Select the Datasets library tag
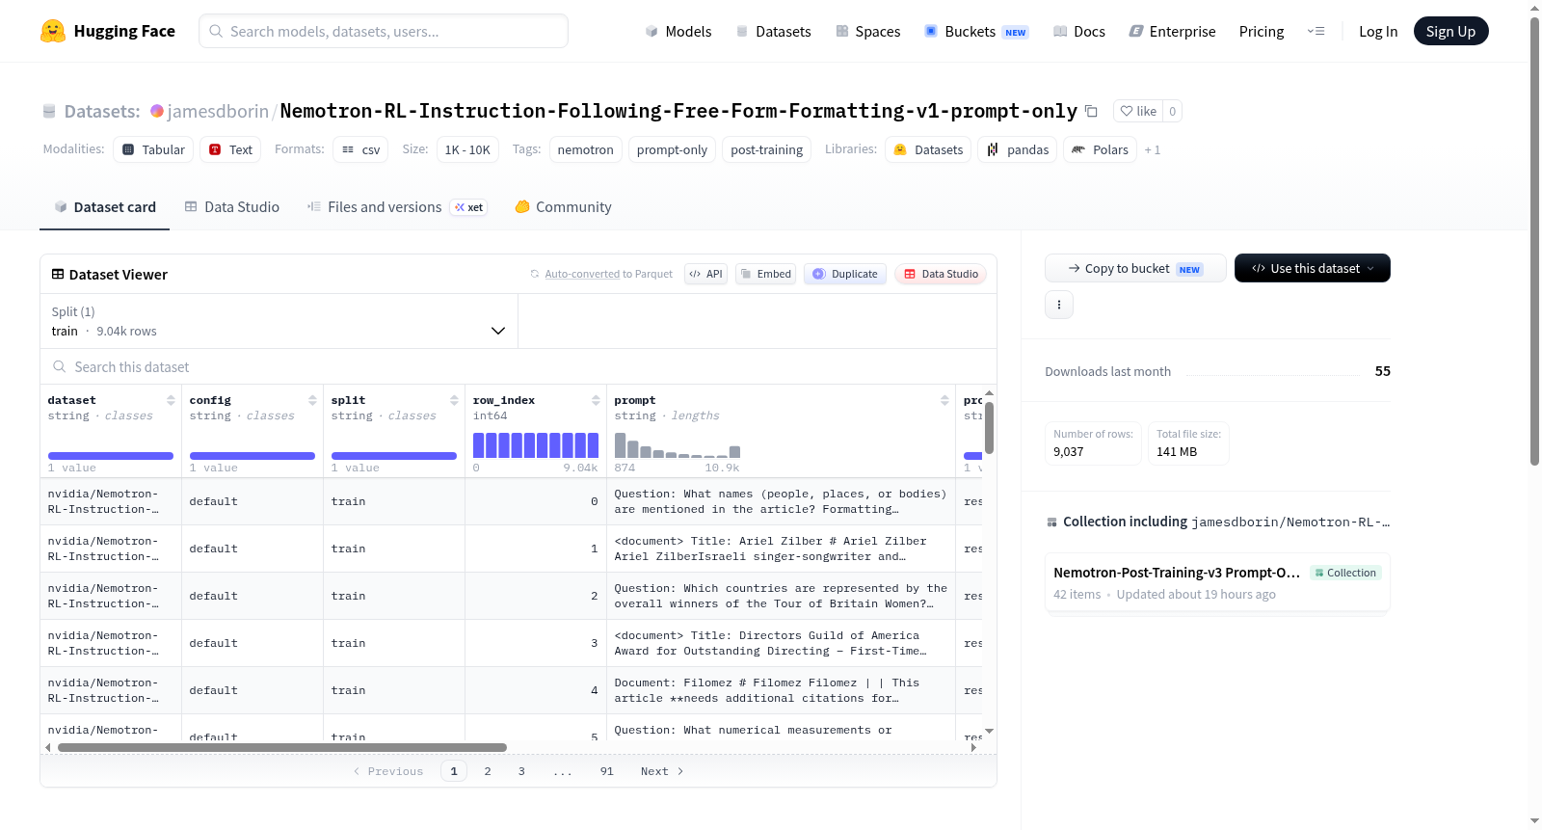1542x830 pixels. 928,149
